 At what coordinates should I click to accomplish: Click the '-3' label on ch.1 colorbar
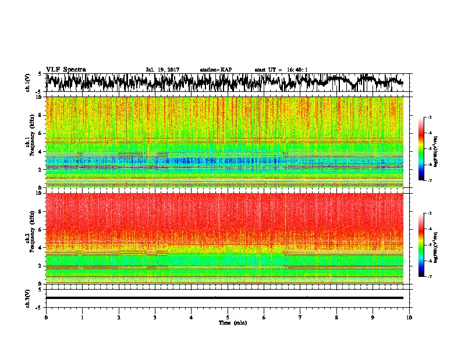coord(430,118)
